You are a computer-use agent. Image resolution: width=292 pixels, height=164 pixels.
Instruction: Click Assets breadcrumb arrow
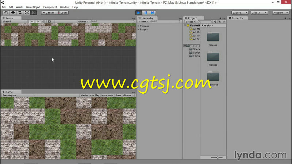click(x=212, y=26)
